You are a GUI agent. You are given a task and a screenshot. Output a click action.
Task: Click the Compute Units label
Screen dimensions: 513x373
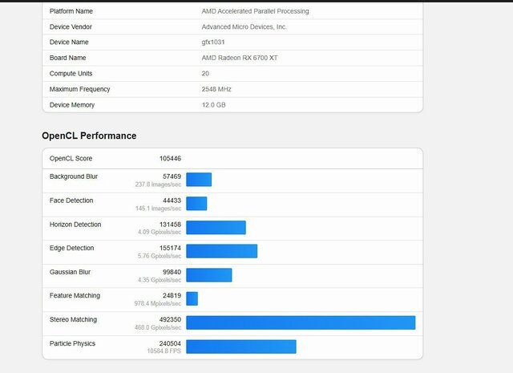(71, 73)
